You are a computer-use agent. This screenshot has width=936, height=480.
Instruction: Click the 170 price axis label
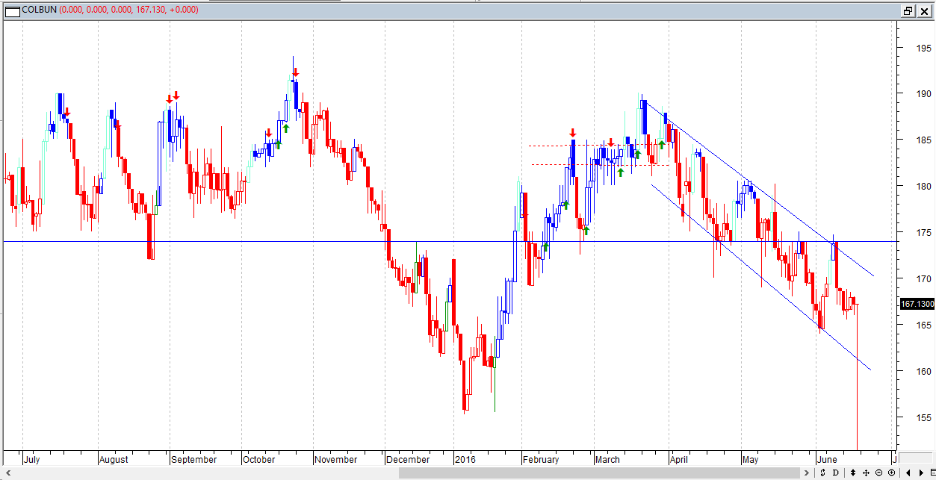(924, 279)
